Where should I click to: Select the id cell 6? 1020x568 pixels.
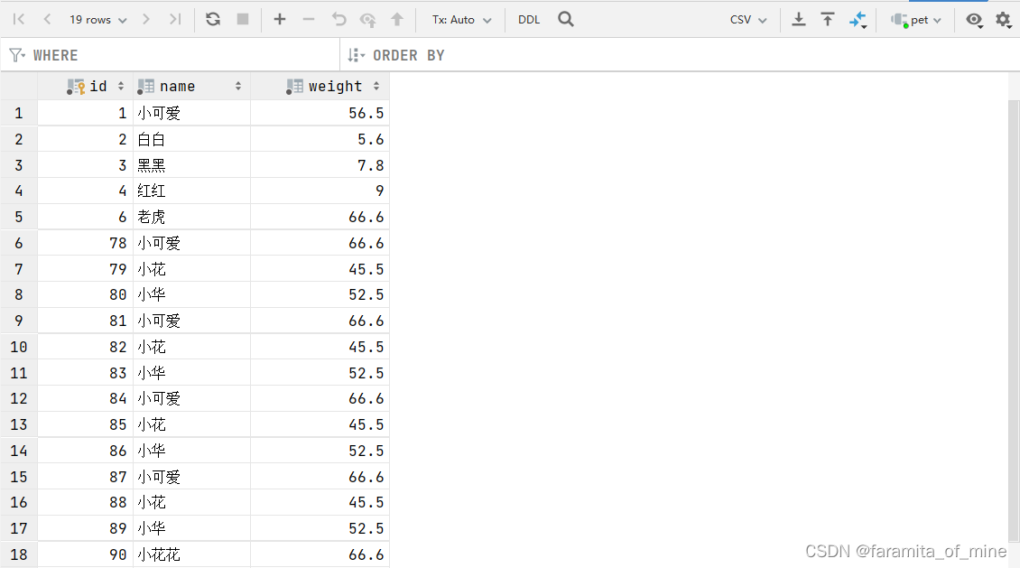[86, 217]
